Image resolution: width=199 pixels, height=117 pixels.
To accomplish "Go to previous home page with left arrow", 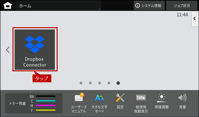I will (8, 50).
